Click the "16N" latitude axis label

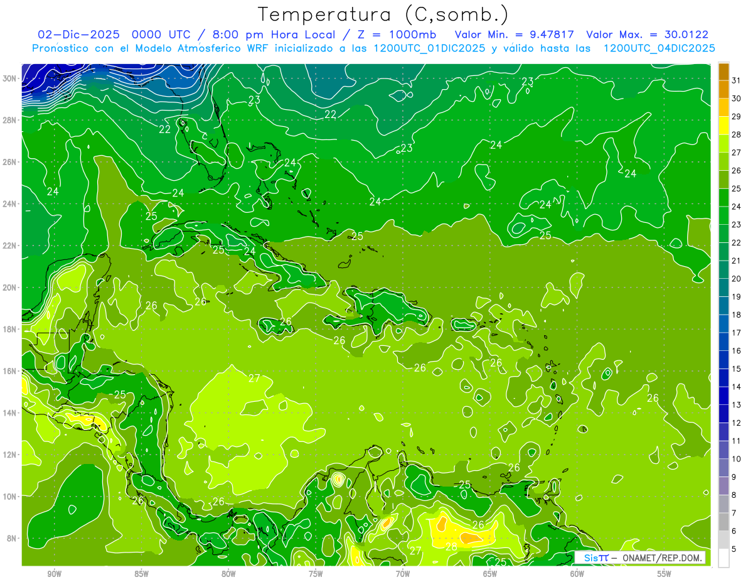point(10,371)
